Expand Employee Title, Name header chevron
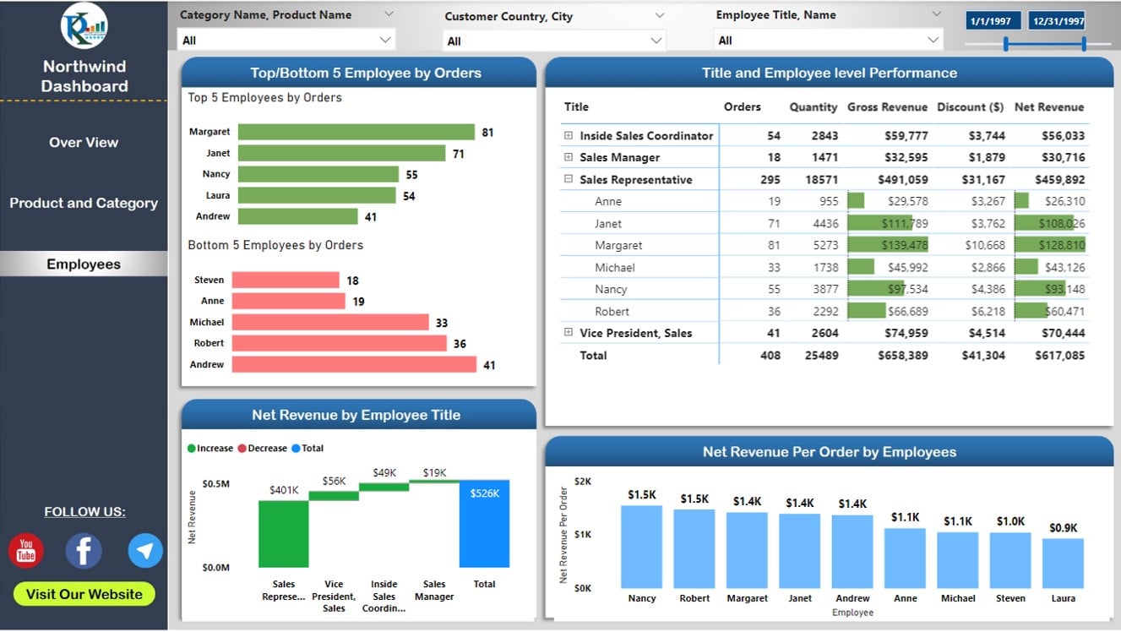The image size is (1121, 632). [936, 14]
